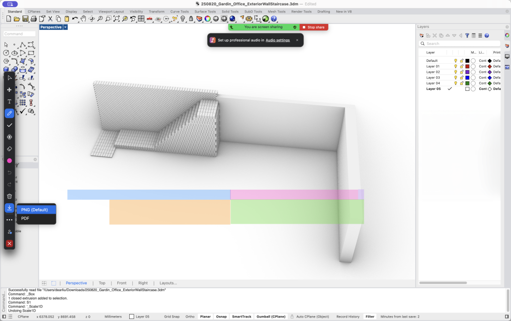Screen dimensions: 511x321
Task: Open the Perspective viewport dropdown arrow
Action: [65, 27]
